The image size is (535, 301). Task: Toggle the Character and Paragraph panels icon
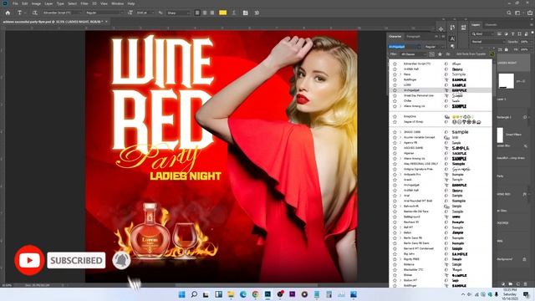pyautogui.click(x=245, y=13)
